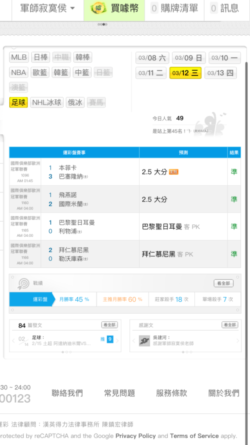Open the Privacy Policy link
250x445 pixels.
coord(136,436)
